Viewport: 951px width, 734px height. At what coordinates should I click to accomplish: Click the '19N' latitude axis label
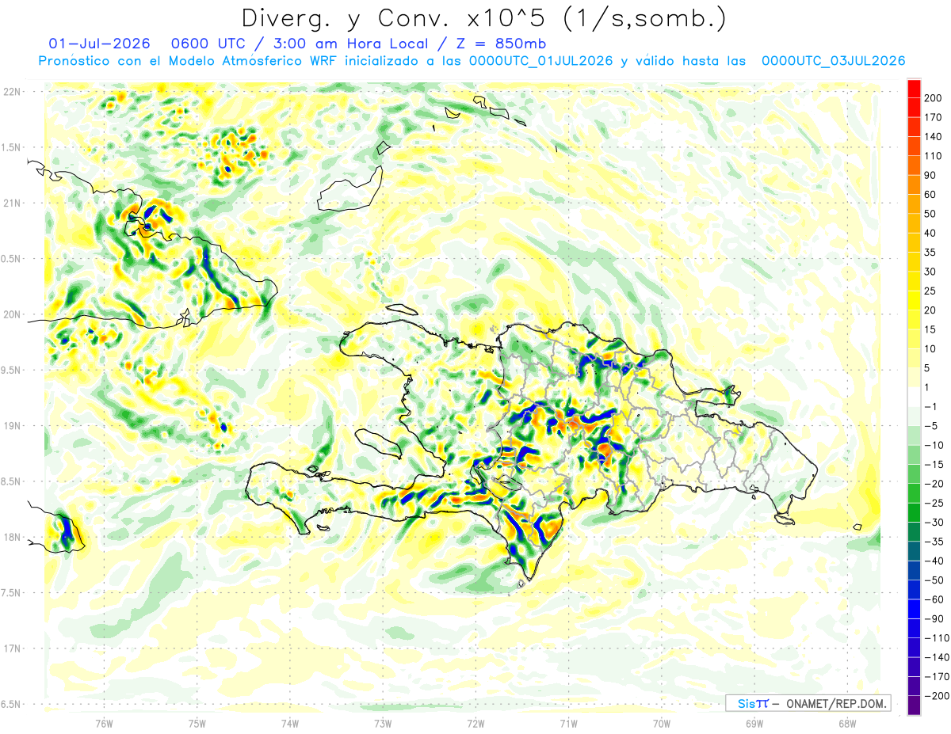click(12, 426)
